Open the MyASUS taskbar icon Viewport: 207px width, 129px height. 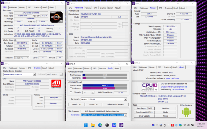point(114,125)
